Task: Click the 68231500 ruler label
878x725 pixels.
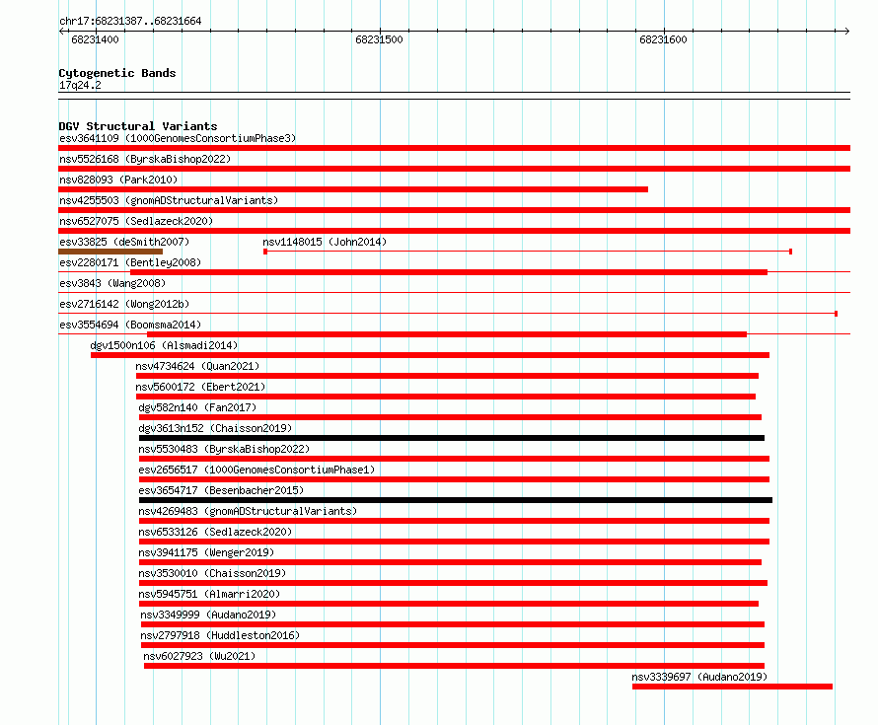Action: (x=379, y=39)
